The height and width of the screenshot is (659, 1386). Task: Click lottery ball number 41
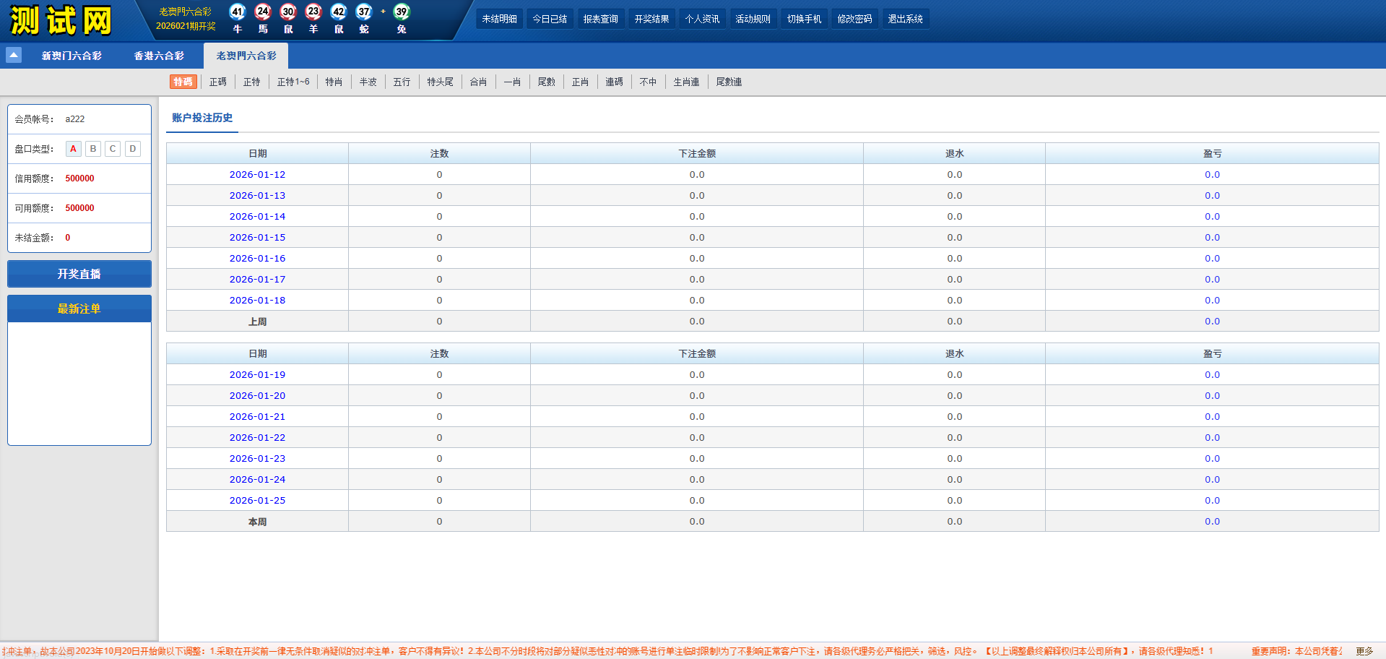pyautogui.click(x=237, y=12)
